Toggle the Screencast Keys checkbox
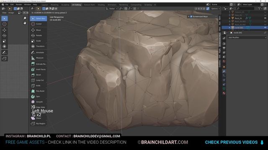 pos(191,17)
